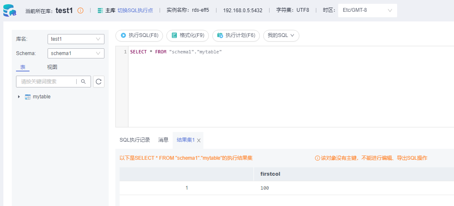Click the table icon beside mytable

tap(28, 97)
